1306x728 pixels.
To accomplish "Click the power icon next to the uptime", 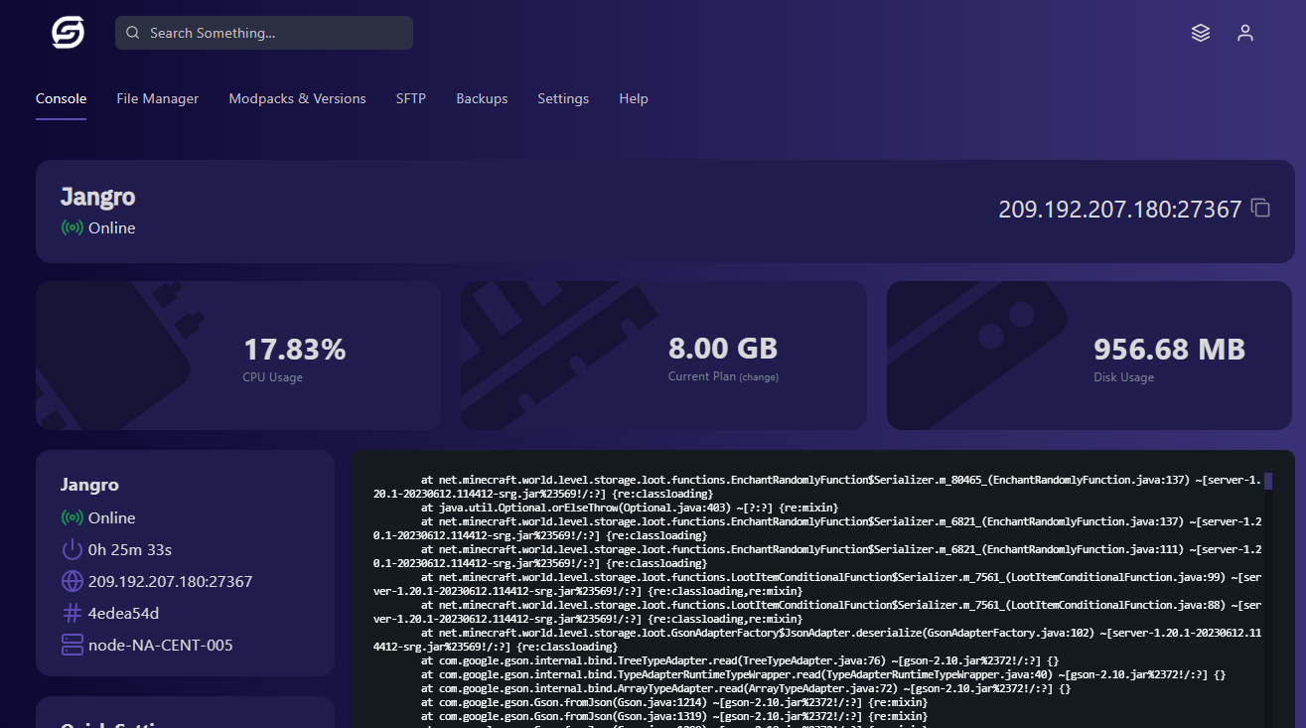I will (x=73, y=549).
